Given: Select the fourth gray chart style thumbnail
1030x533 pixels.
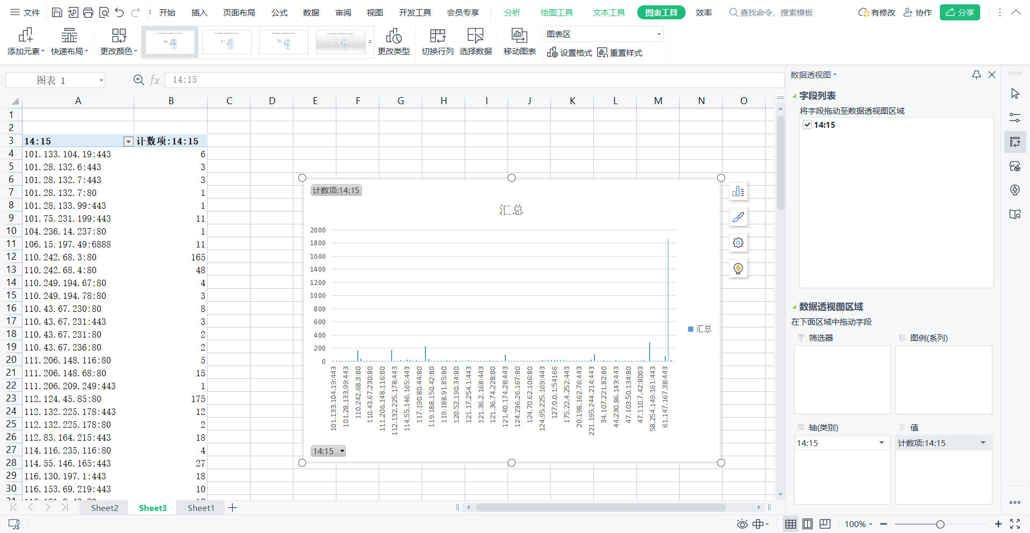Looking at the screenshot, I should point(341,42).
